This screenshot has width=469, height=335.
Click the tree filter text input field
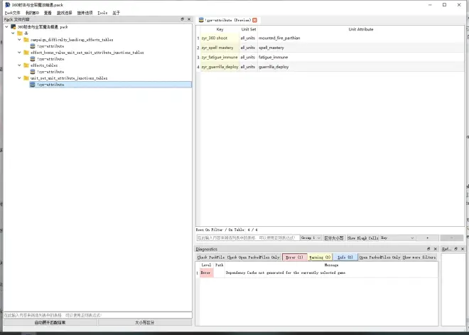(97, 314)
